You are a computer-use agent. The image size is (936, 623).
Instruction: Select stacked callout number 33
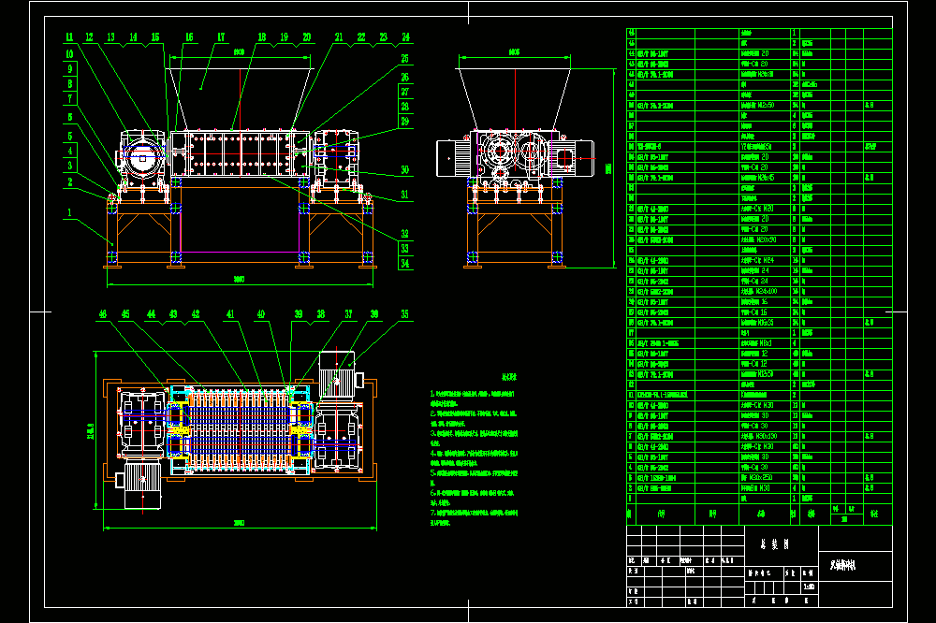coord(404,248)
